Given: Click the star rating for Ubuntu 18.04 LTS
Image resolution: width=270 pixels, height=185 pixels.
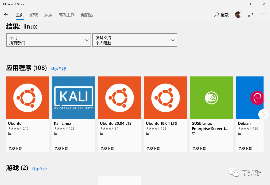Looking at the screenshot, I should tap(153, 128).
